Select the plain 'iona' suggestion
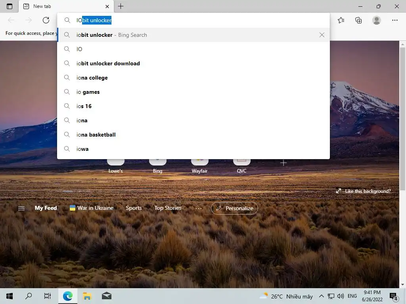406x304 pixels. point(193,120)
